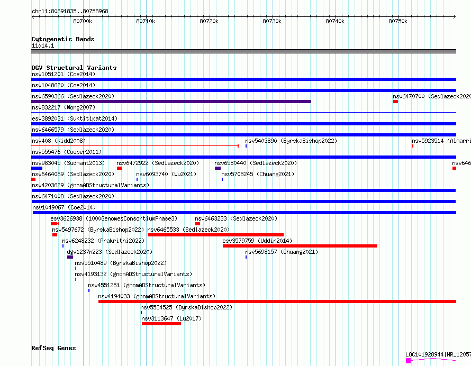This screenshot has height=366, width=471.
Task: Open the nsv6248232 (Prakrithi2022) label
Action: 103,241
